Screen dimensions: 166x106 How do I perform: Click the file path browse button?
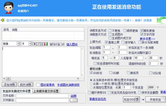(74, 100)
